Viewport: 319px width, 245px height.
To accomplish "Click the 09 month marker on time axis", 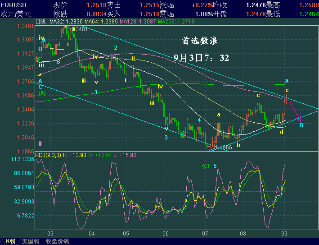I will point(284,234).
